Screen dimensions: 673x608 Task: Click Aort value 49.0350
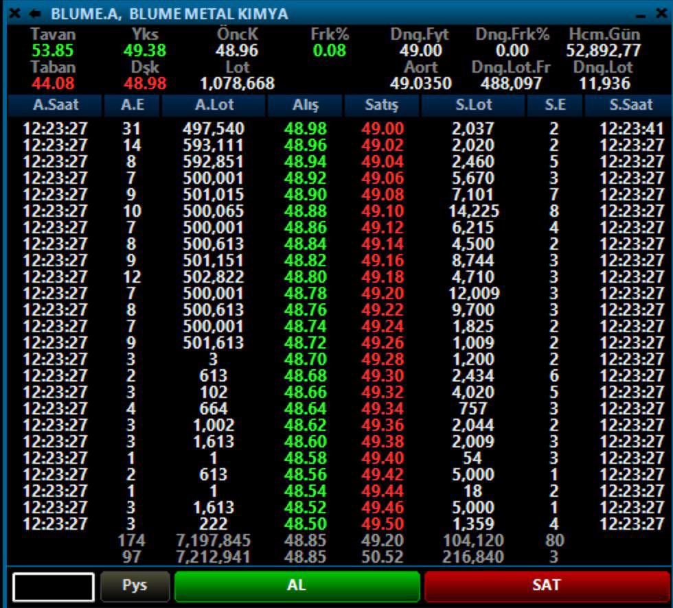[x=420, y=84]
